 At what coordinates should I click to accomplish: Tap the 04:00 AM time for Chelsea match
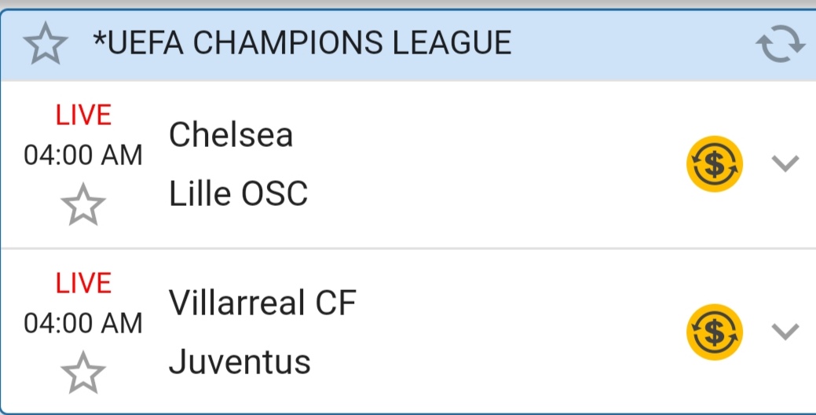83,156
